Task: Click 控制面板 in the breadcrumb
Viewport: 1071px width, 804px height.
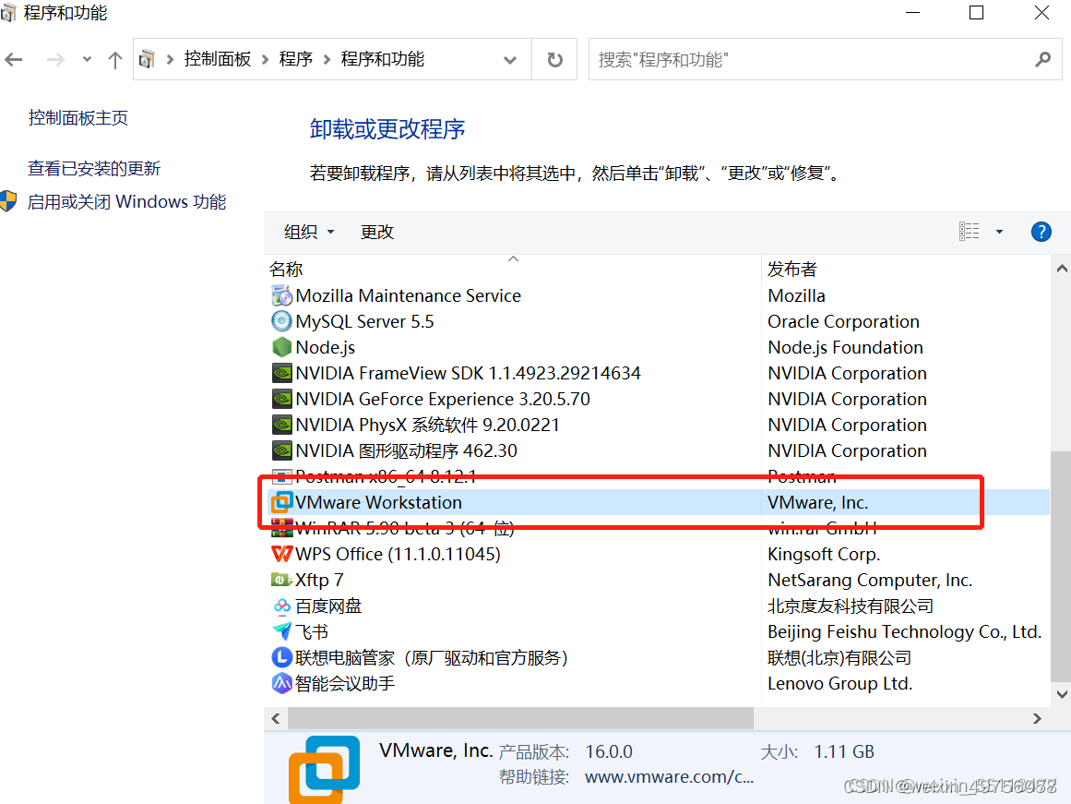Action: click(218, 59)
